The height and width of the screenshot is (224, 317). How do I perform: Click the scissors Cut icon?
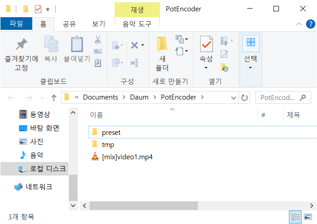(x=98, y=39)
